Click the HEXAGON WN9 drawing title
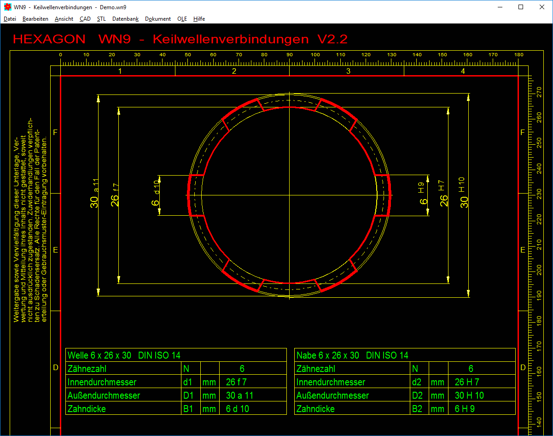This screenshot has height=436, width=553. pos(180,39)
